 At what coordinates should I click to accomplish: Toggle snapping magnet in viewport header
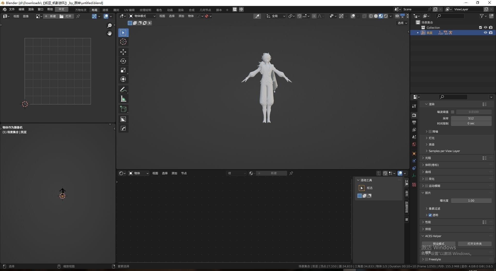[x=299, y=16]
